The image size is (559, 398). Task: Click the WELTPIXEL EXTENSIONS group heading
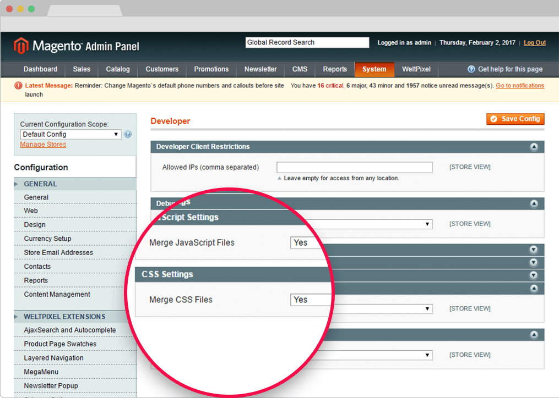pos(64,317)
